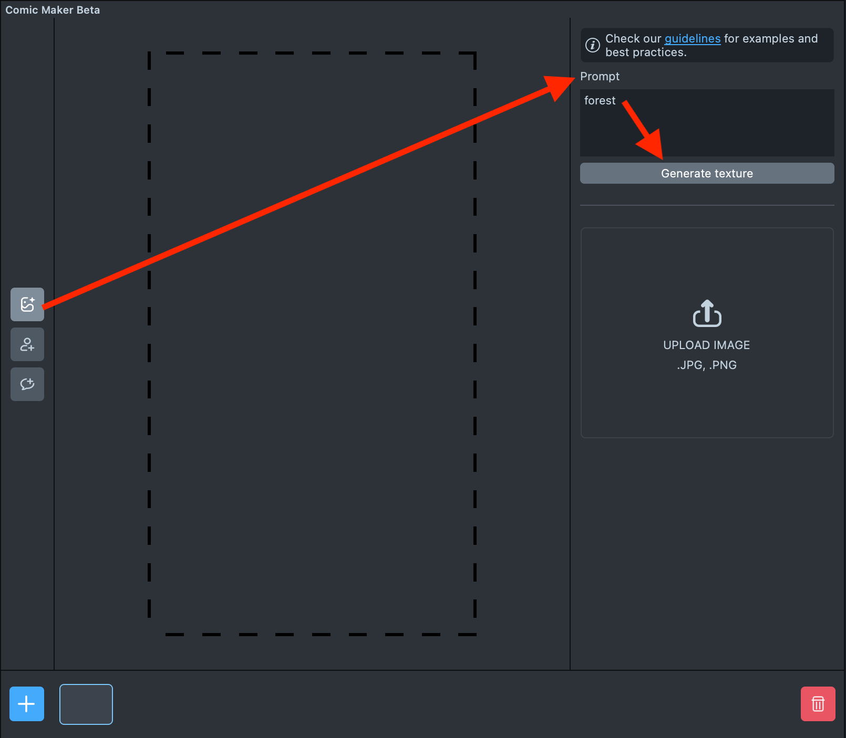Screen dimensions: 846x738
Task: Click the info icon beside guidelines text
Action: 593,45
